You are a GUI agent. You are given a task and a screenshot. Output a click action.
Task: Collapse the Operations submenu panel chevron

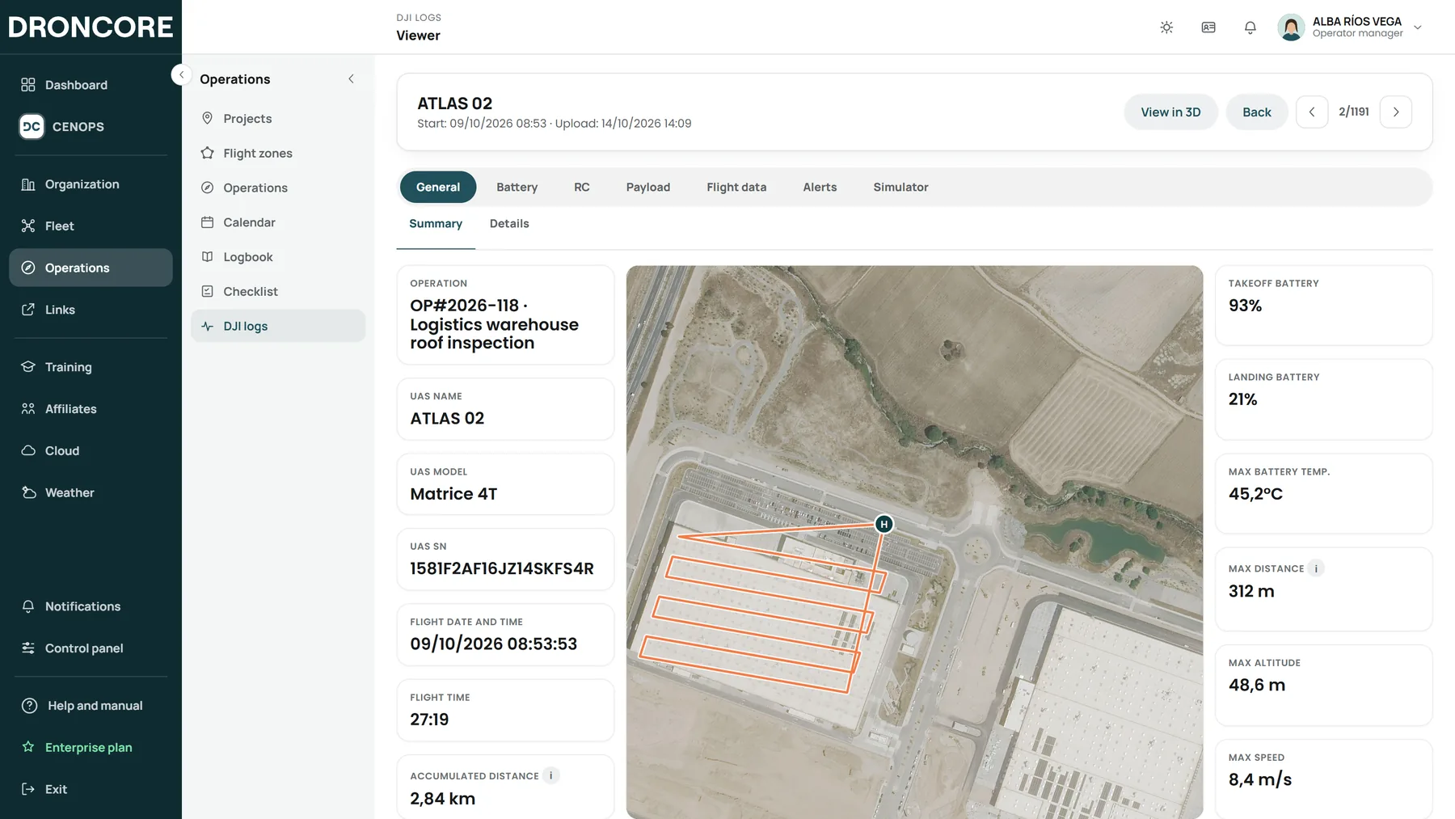tap(351, 79)
